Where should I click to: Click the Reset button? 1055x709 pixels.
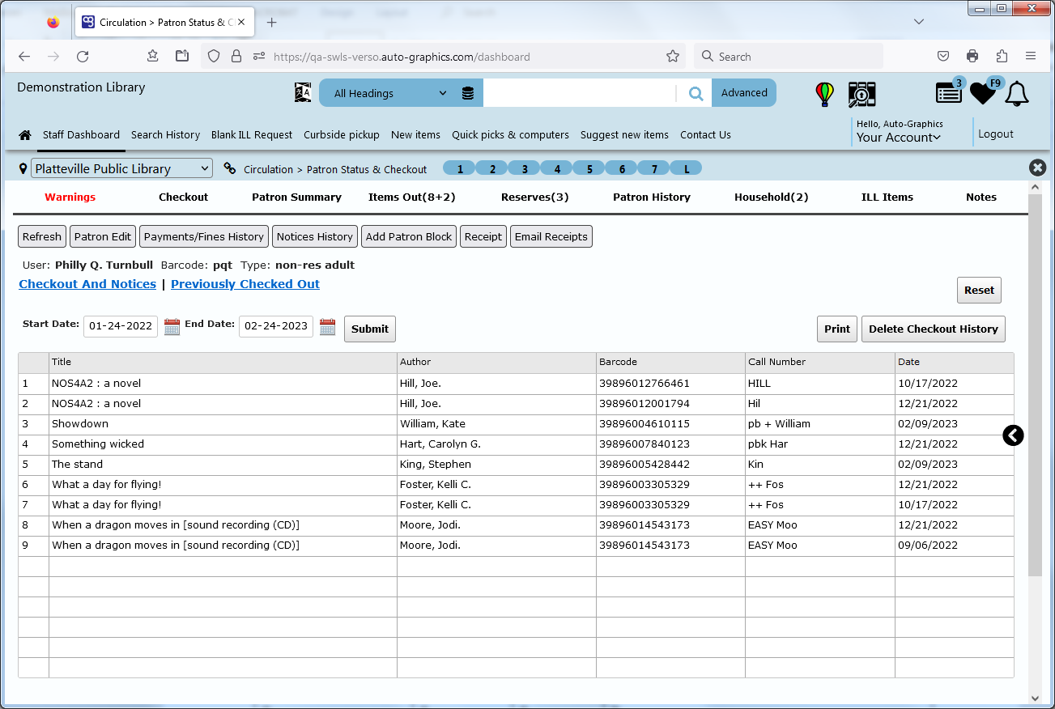click(979, 290)
